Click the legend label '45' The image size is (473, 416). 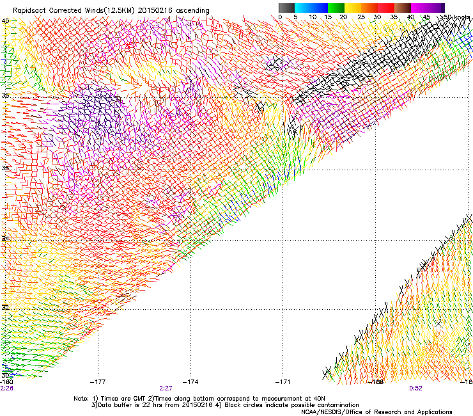[426, 17]
